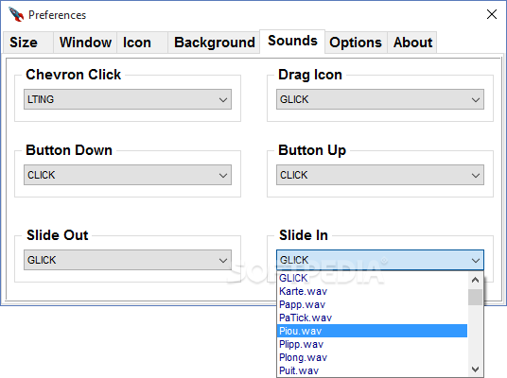Select the Background tab
This screenshot has width=507, height=378.
pyautogui.click(x=214, y=43)
